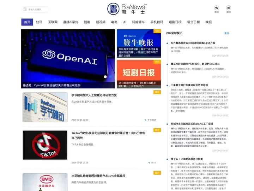This screenshot has width=254, height=191.
Task: Open news 腾讯控股回购267万股股份
Action: click(x=195, y=64)
